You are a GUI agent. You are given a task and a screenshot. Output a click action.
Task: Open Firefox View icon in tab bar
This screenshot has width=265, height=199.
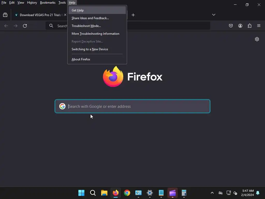(x=5, y=15)
